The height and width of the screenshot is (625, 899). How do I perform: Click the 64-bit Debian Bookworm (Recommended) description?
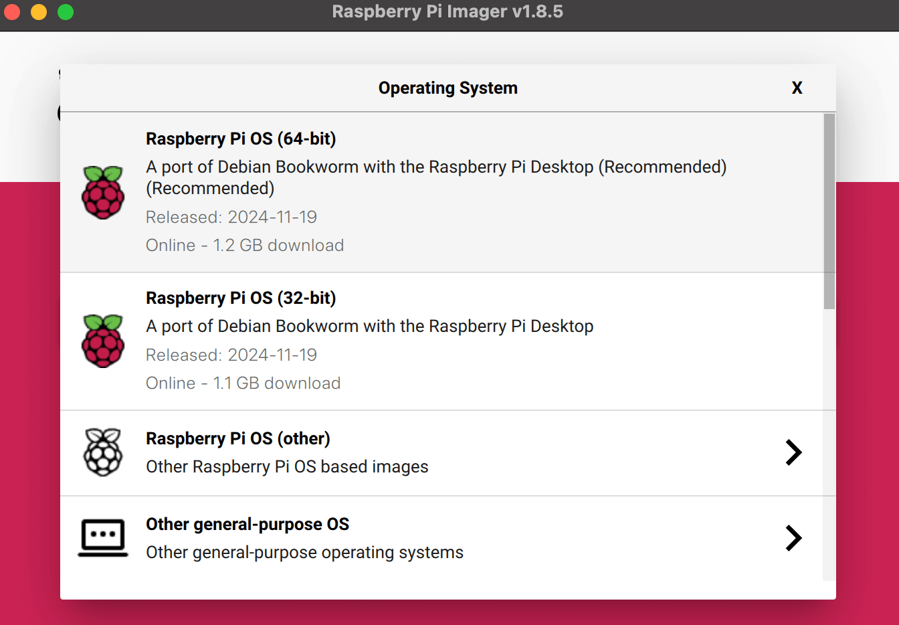(436, 177)
